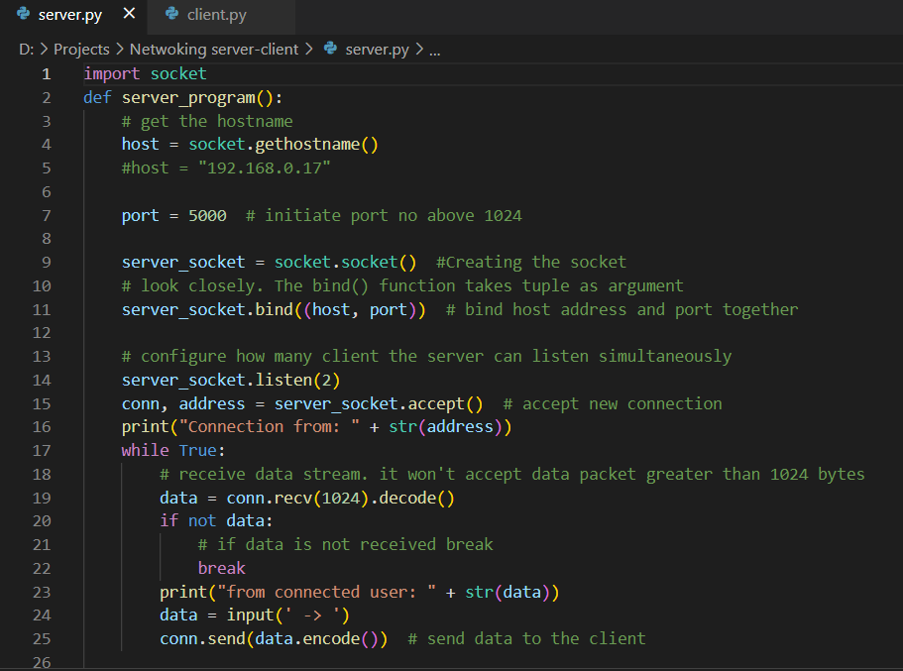Click 'conn.send(data.encode())' call
This screenshot has width=903, height=671.
click(x=274, y=639)
